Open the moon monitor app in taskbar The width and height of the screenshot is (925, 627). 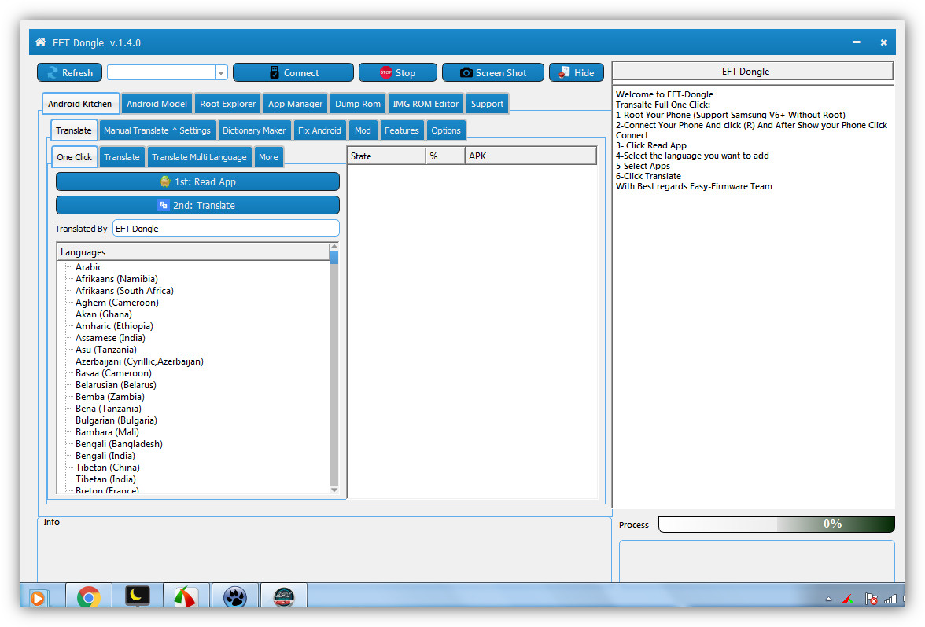137,596
